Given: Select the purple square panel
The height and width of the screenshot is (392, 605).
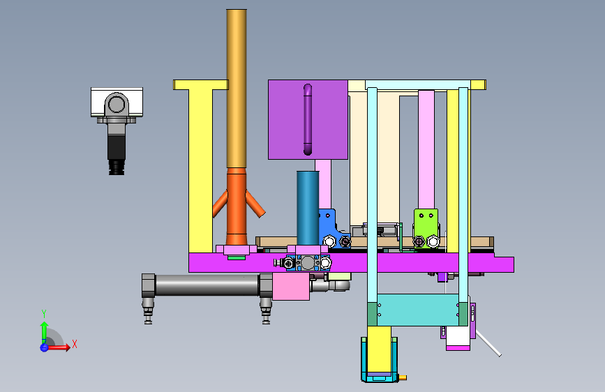Looking at the screenshot, I should click(308, 119).
